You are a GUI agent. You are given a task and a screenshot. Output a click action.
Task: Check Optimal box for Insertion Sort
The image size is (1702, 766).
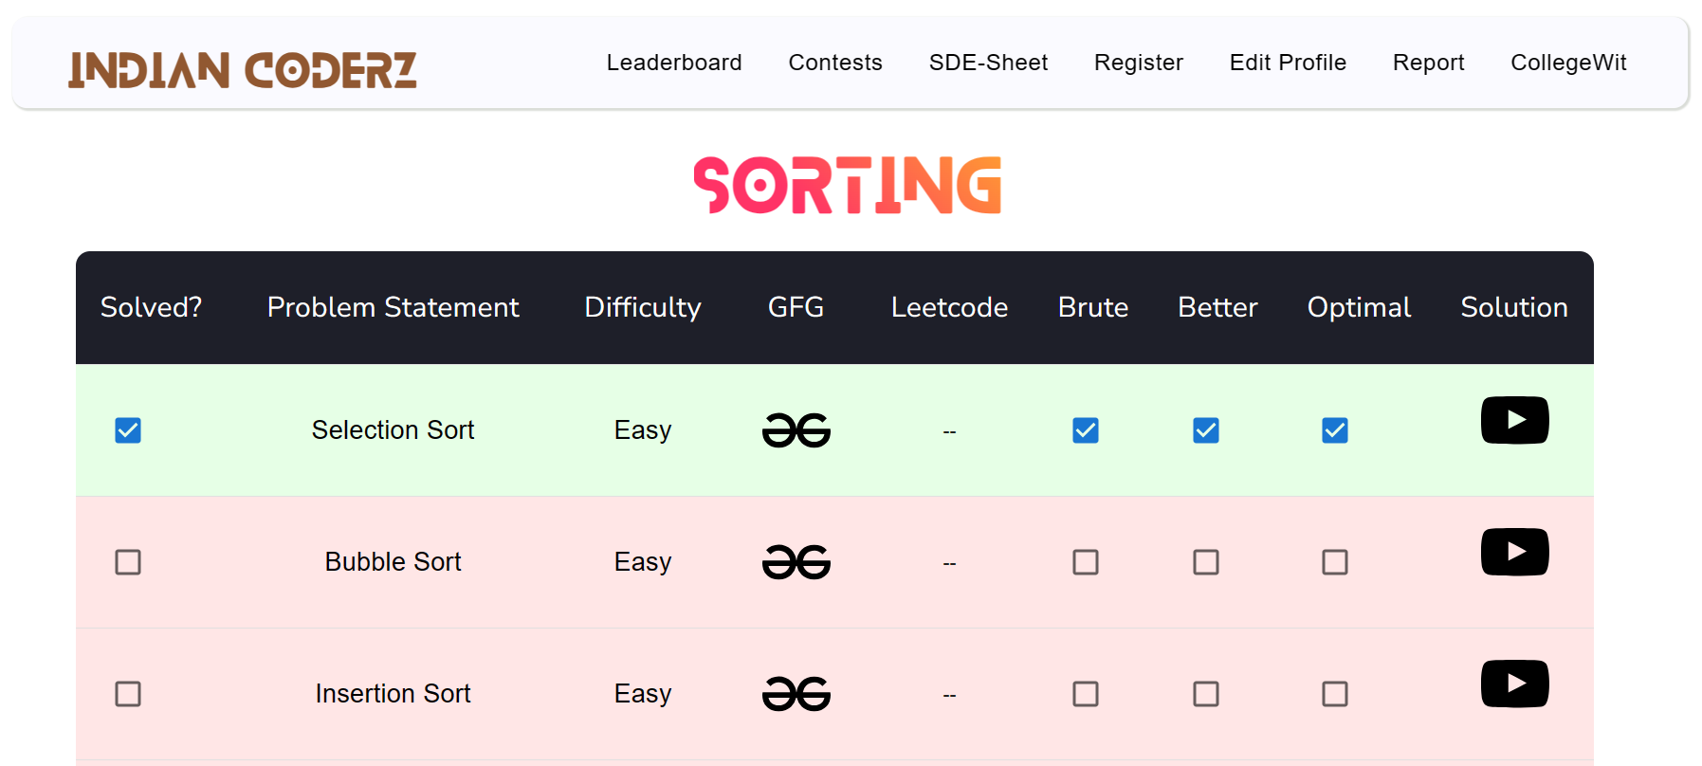[x=1335, y=694]
